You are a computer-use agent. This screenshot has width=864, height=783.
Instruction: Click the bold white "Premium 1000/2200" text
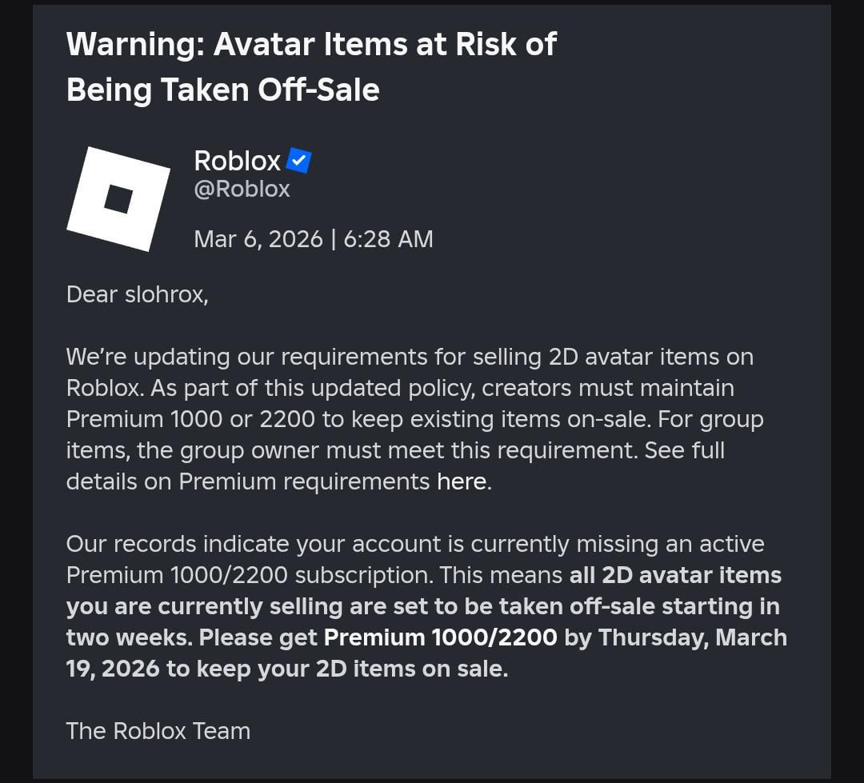click(x=440, y=638)
